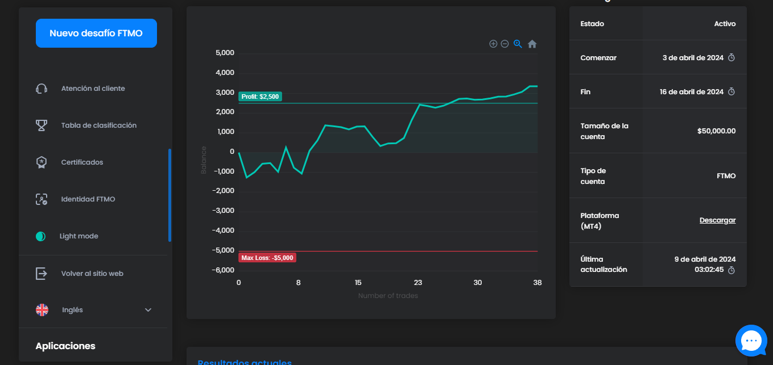Open the live chat bubble
773x365 pixels.
751,341
